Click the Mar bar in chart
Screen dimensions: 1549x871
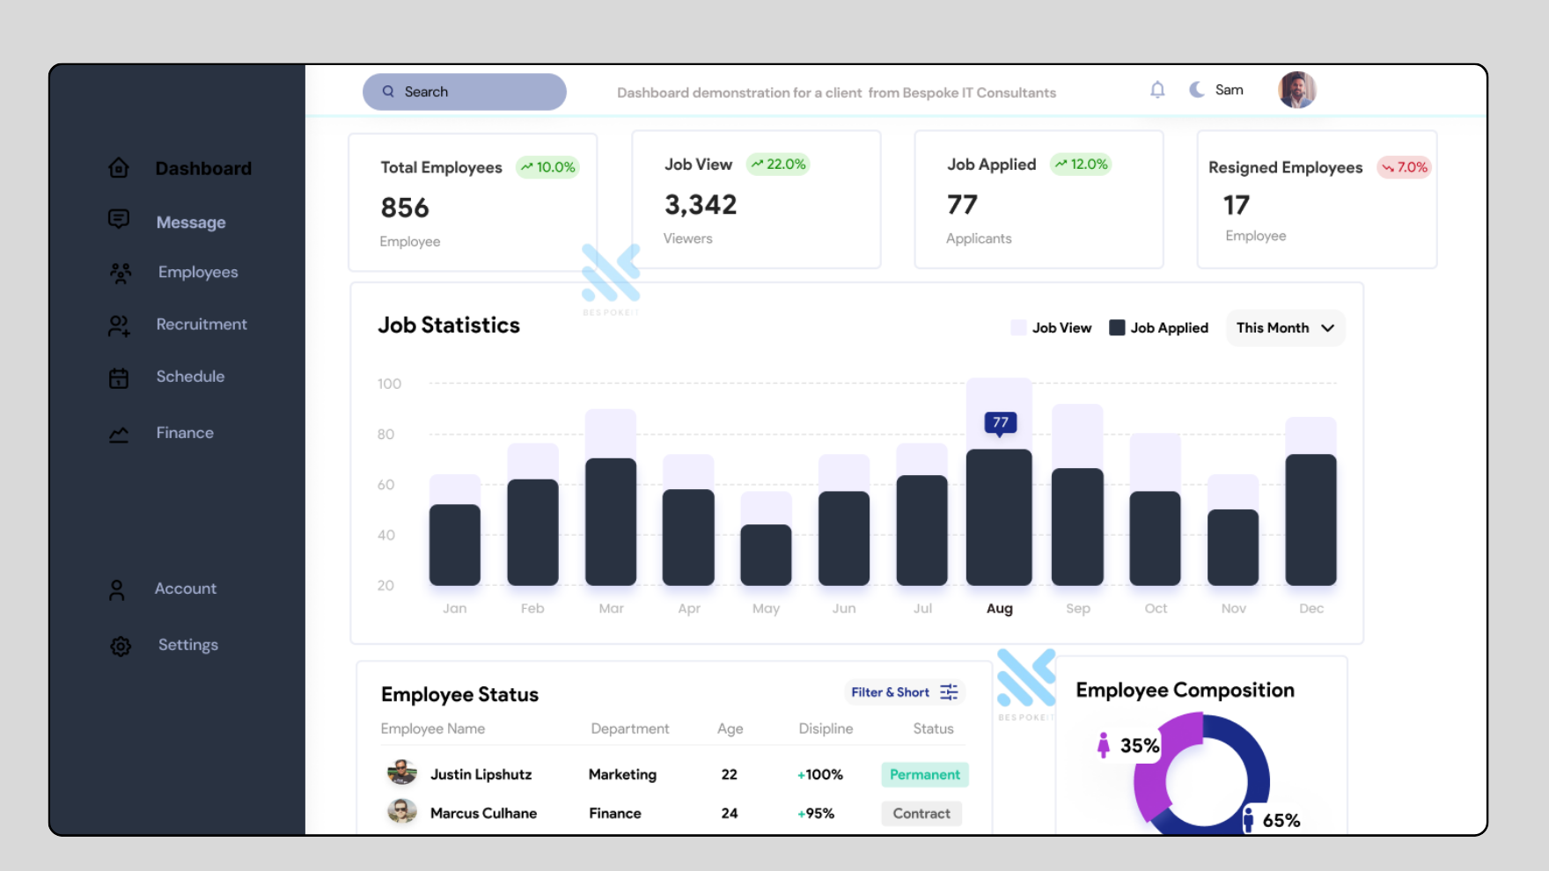[611, 521]
